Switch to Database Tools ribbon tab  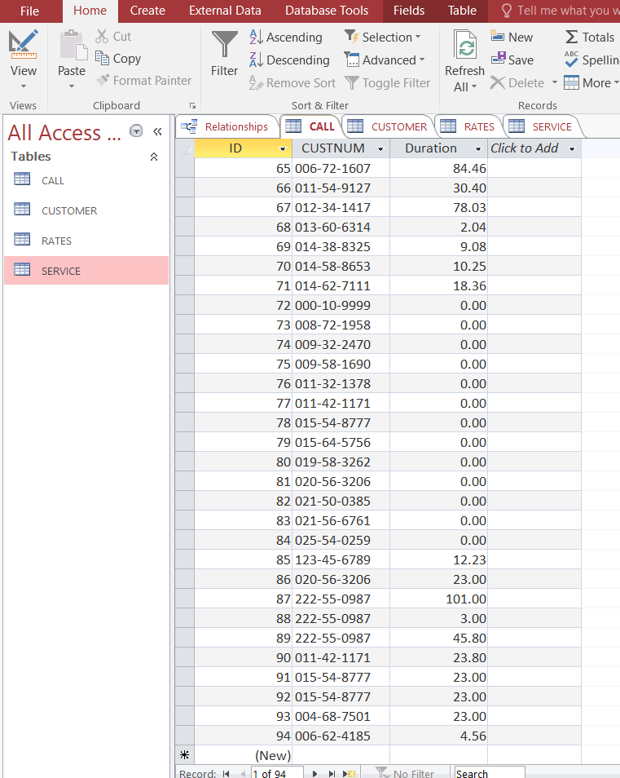click(x=327, y=11)
